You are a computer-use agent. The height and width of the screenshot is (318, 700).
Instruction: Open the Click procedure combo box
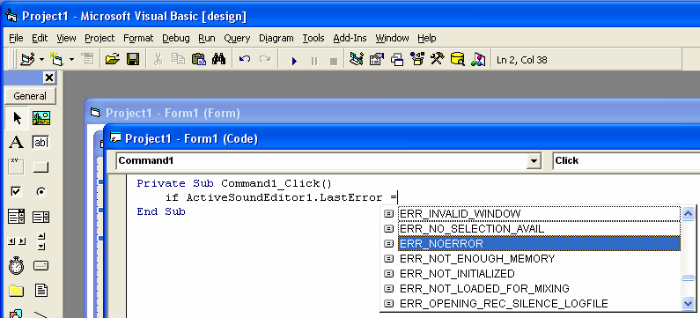(626, 161)
